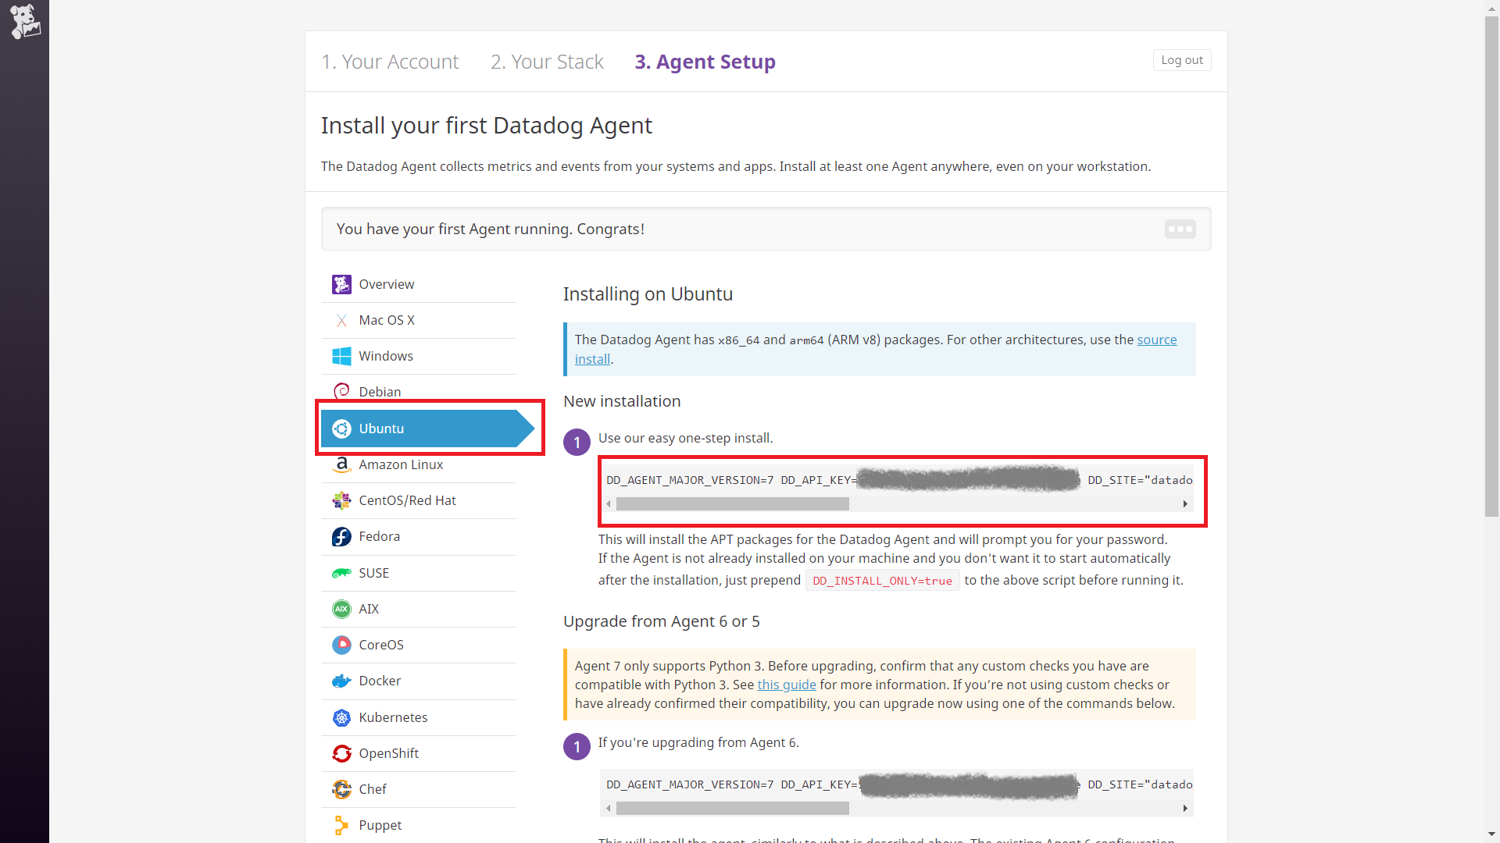Click the SUSE chameleon icon
The image size is (1500, 843).
click(341, 573)
